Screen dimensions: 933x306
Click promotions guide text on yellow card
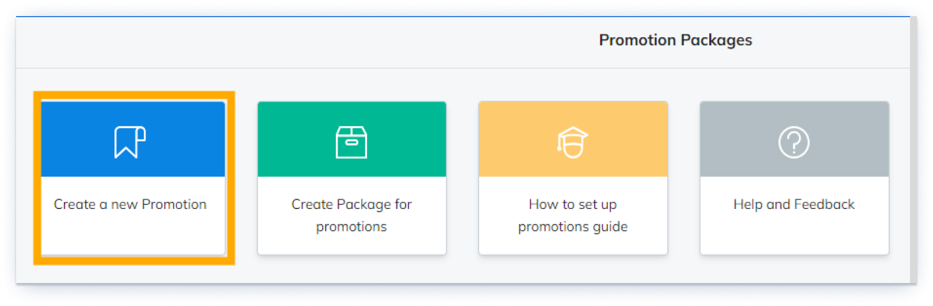(572, 227)
